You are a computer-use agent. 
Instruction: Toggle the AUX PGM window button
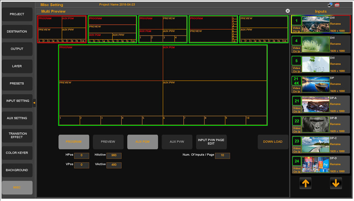[x=142, y=142]
